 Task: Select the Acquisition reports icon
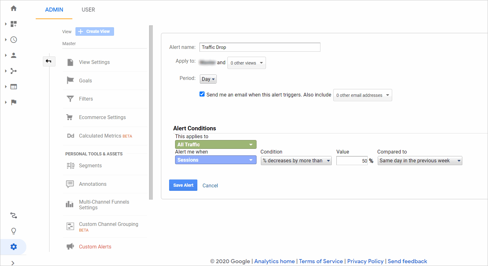click(13, 71)
